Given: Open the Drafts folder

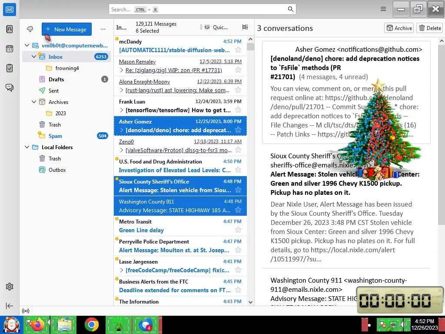Looking at the screenshot, I should pos(66,79).
